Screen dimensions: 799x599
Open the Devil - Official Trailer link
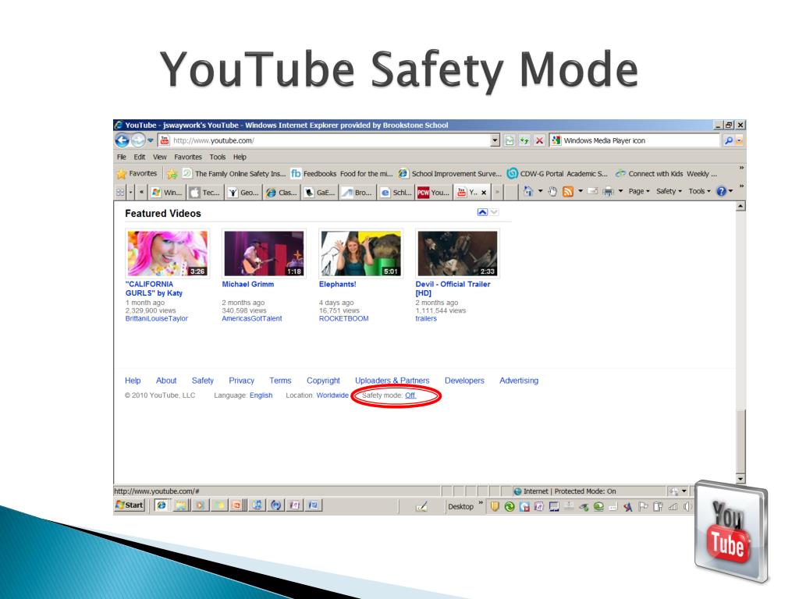coord(453,289)
